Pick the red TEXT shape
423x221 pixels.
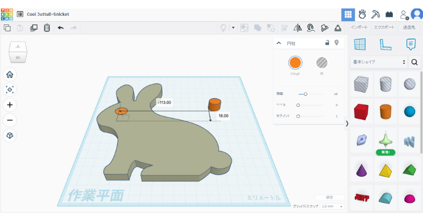[362, 198]
